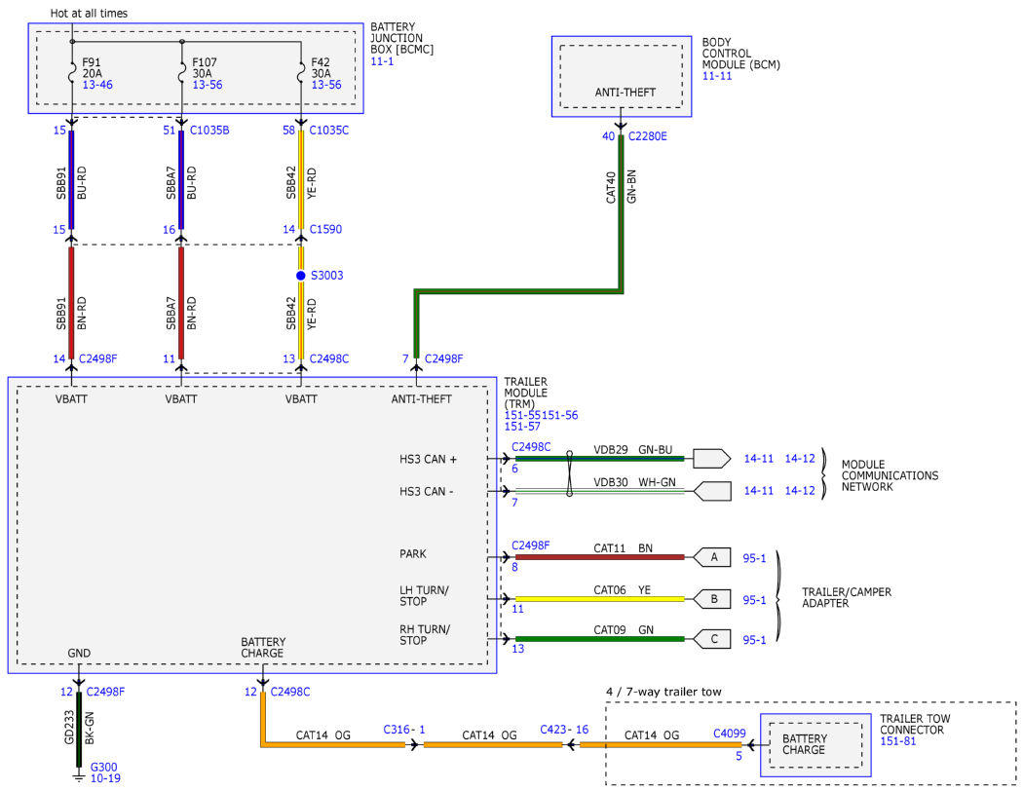Click the F107 30A fuse symbol
Viewport: 1023px width, 790px height.
181,73
